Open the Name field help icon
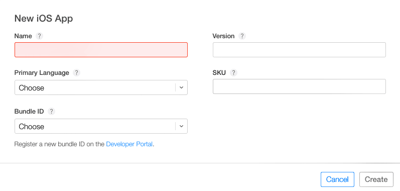This screenshot has height=191, width=400. (39, 36)
